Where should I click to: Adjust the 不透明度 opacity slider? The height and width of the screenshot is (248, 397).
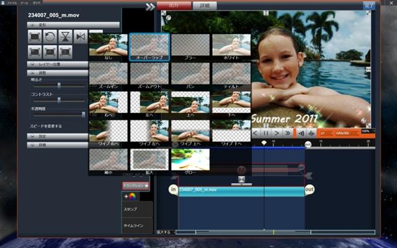click(84, 115)
